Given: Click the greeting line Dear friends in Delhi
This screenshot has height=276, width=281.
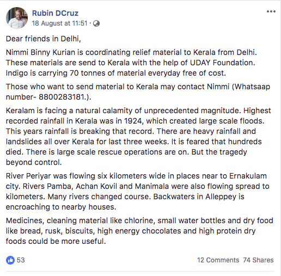Looking at the screenshot, I should click(x=43, y=39).
